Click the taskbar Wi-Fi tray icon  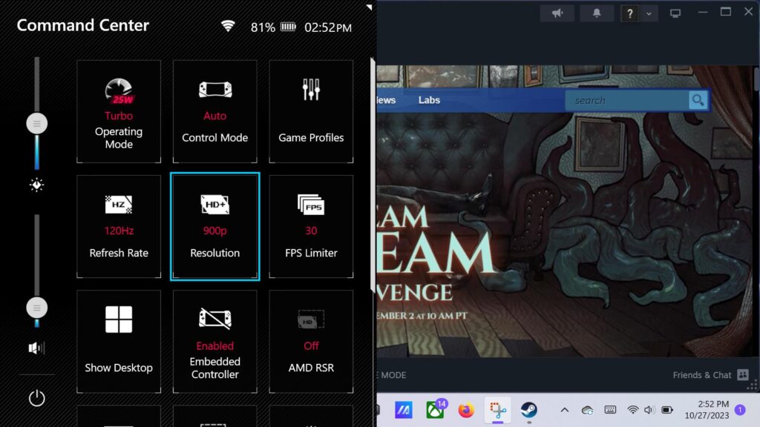point(632,410)
